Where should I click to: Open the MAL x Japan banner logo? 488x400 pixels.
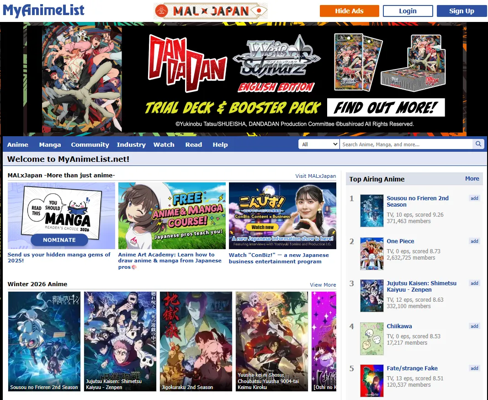pos(211,11)
